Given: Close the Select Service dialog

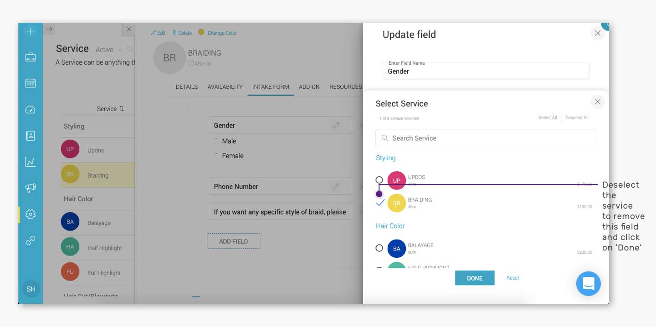Looking at the screenshot, I should 598,102.
